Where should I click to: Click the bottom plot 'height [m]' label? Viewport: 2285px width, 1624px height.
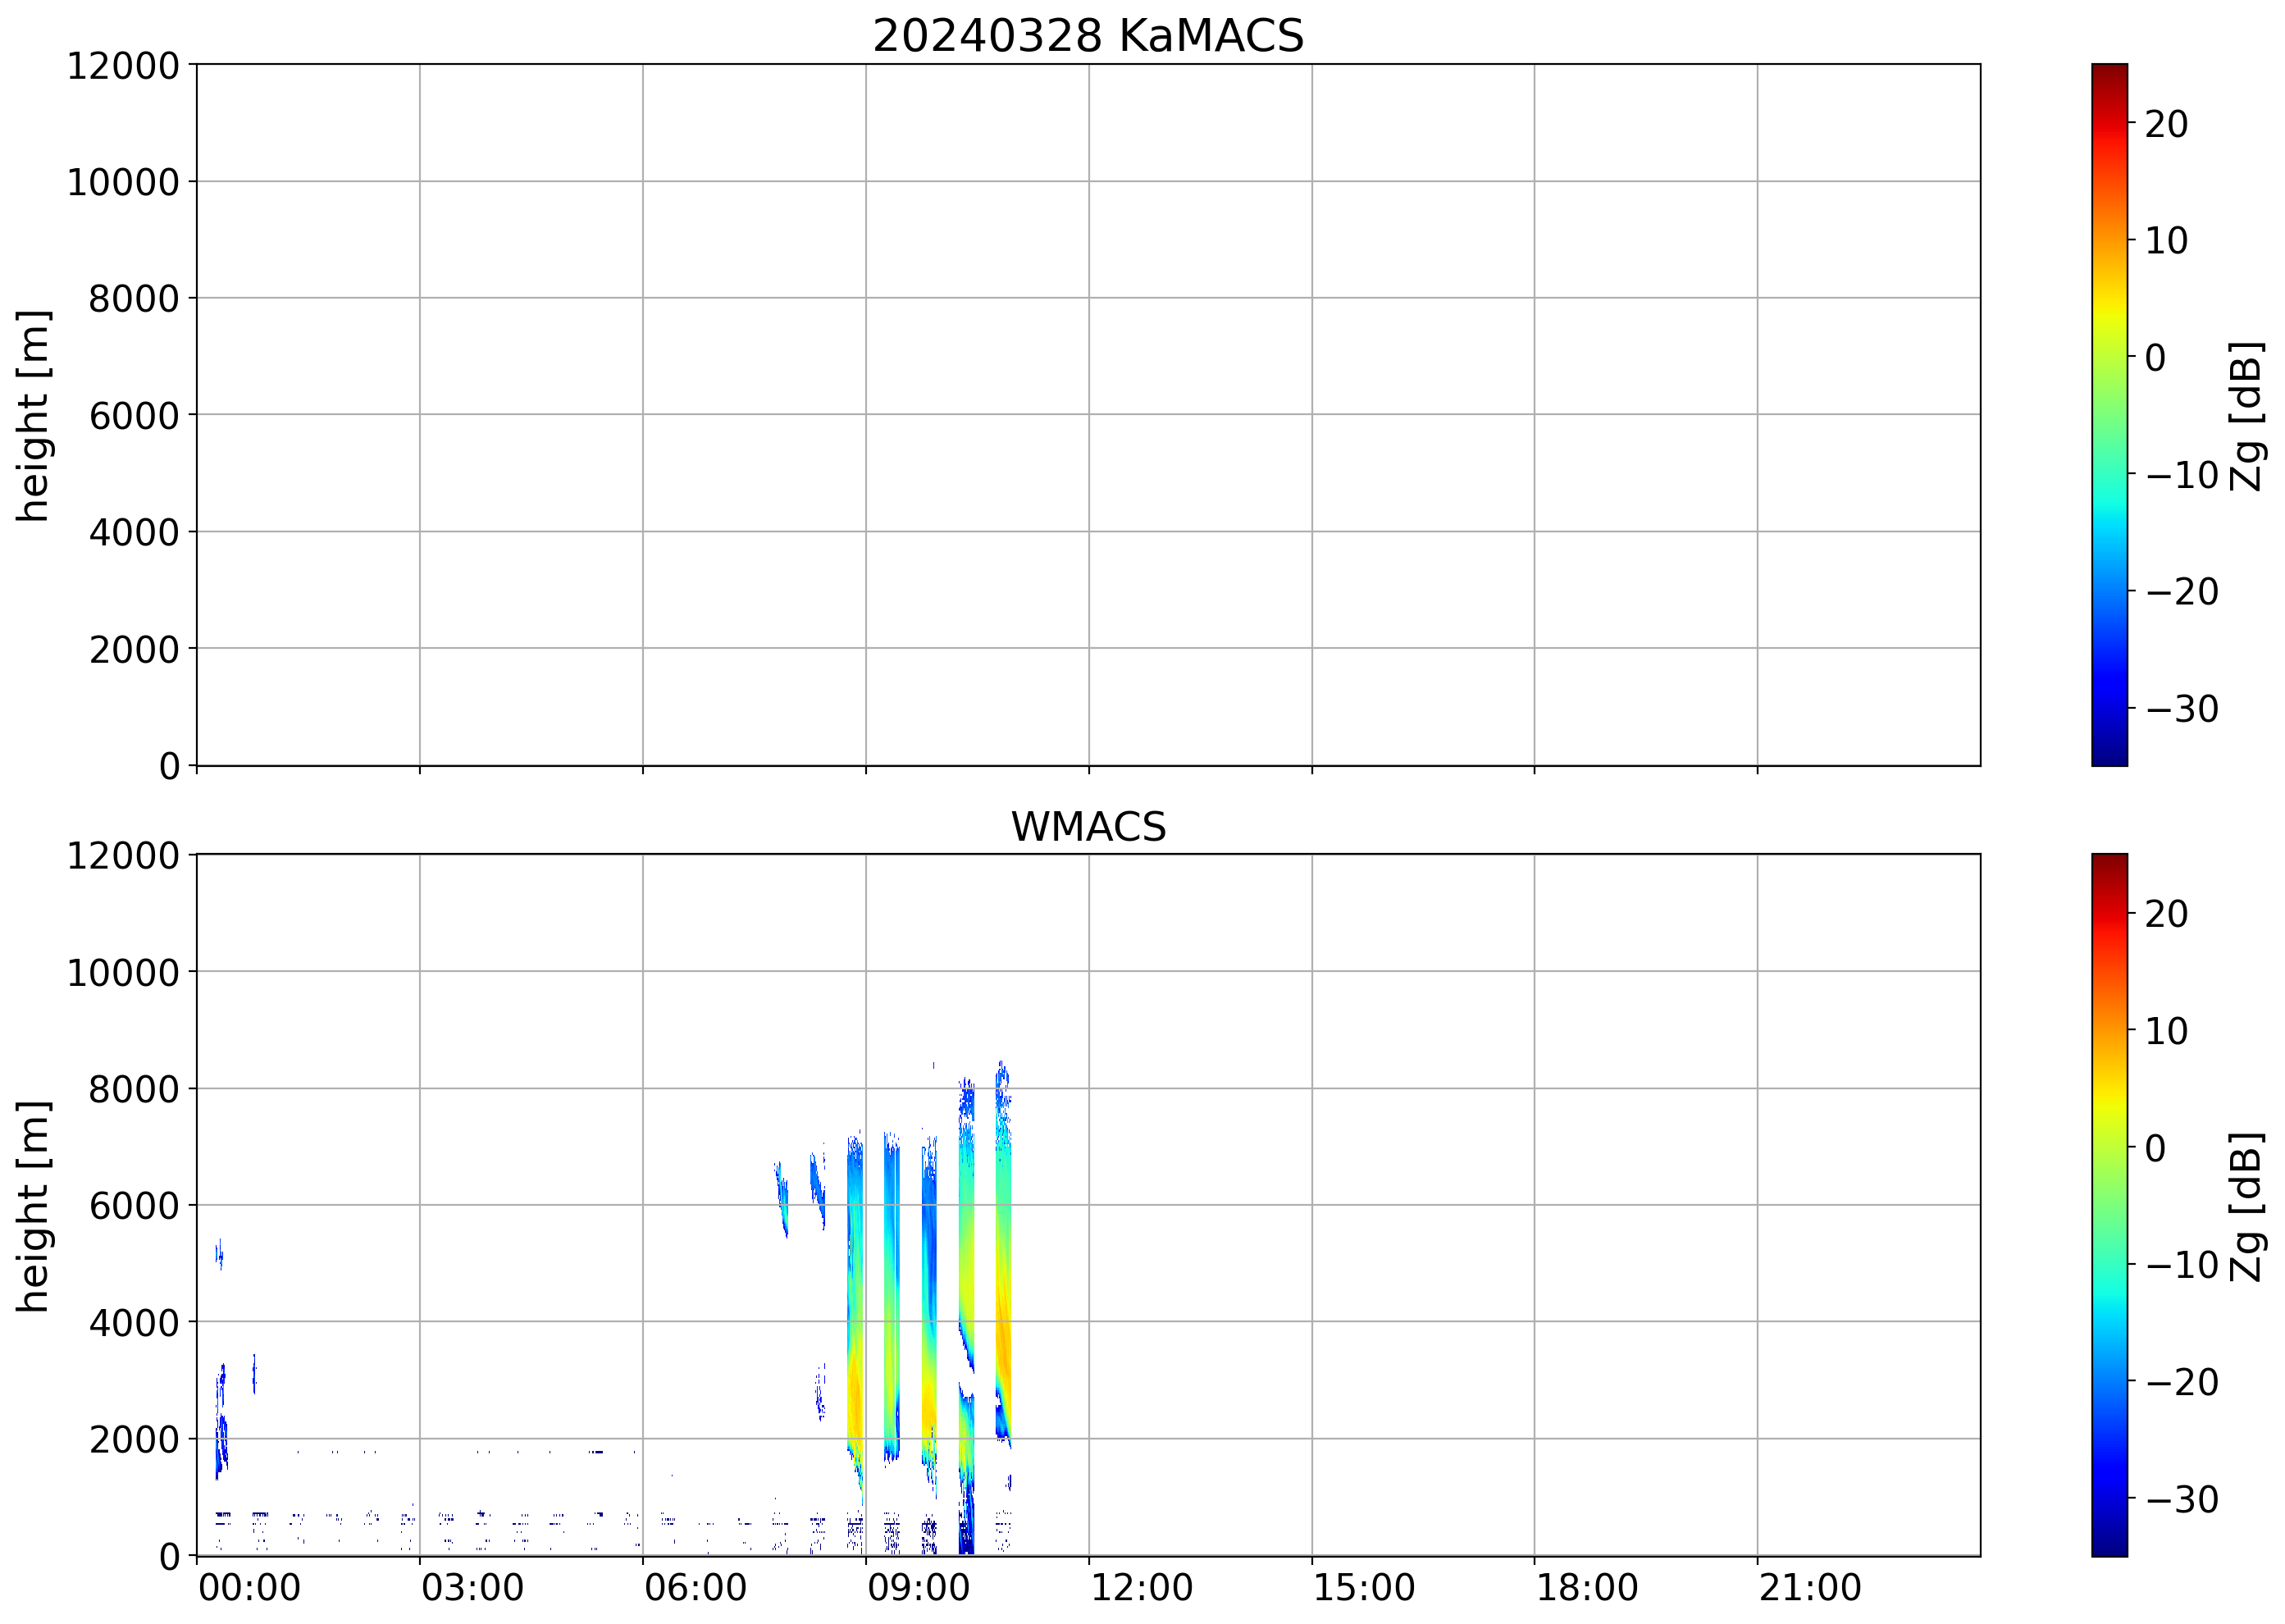click(x=33, y=1206)
